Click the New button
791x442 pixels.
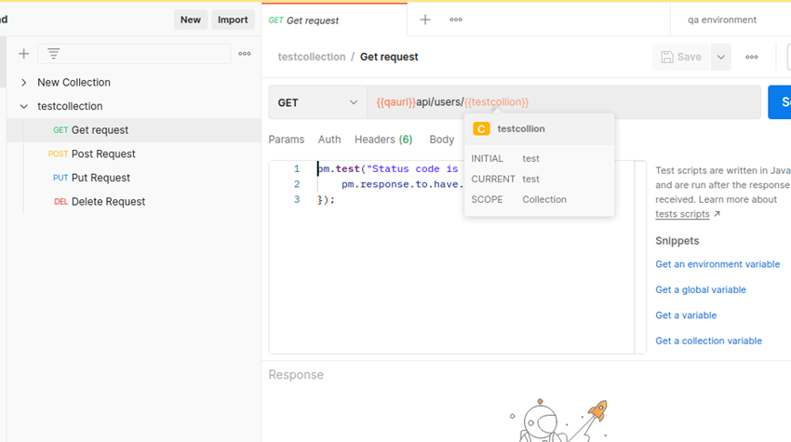(191, 20)
